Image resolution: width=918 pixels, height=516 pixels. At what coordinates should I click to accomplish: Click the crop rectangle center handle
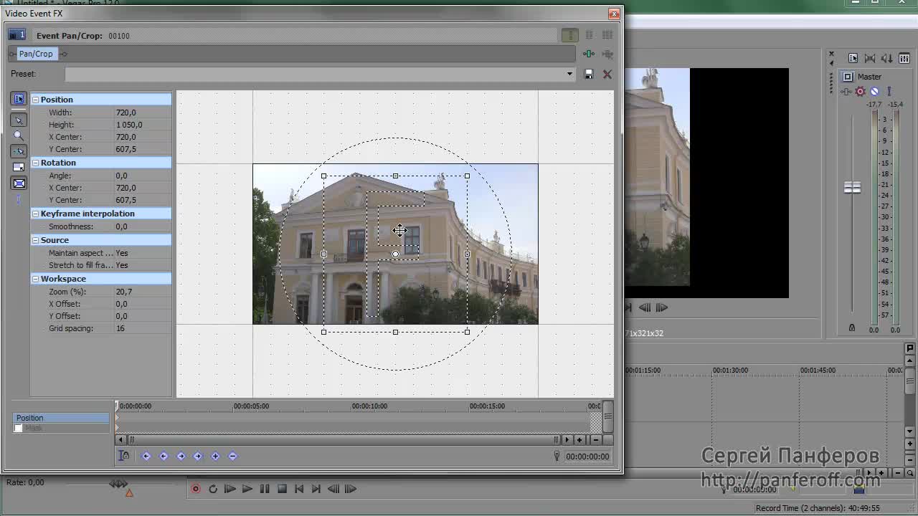(x=395, y=254)
